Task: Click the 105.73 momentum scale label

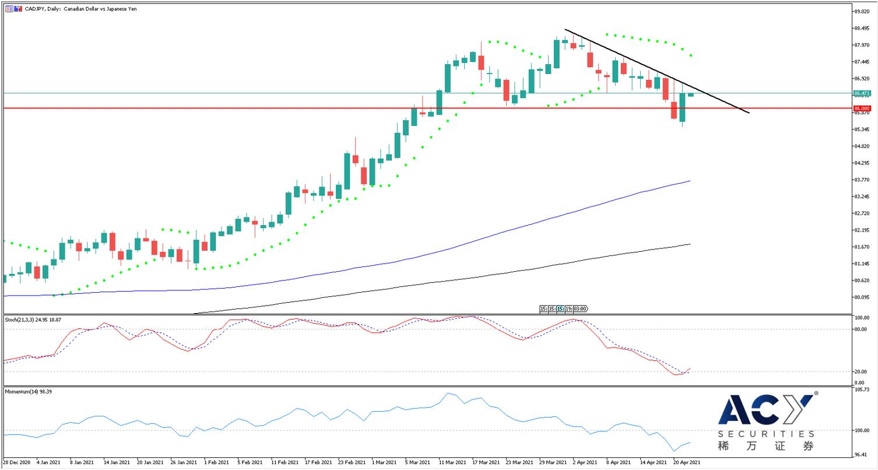Action: [x=862, y=389]
